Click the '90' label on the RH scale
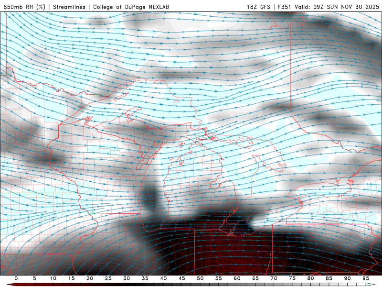 coord(347,278)
